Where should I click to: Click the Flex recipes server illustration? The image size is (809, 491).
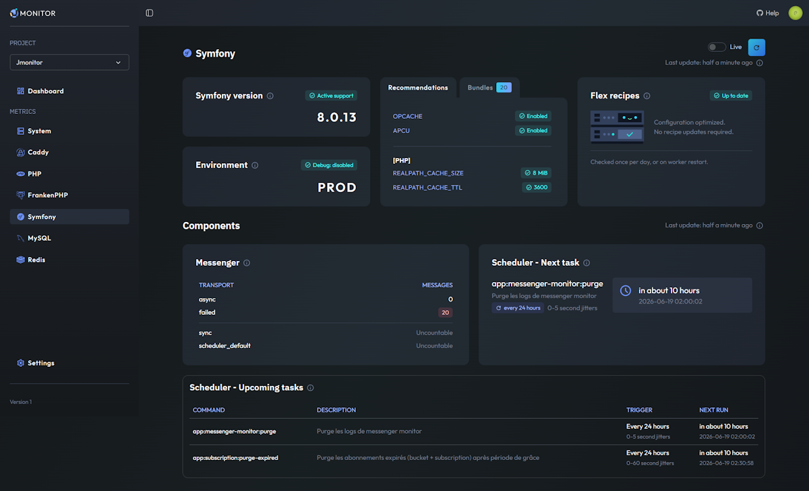617,127
